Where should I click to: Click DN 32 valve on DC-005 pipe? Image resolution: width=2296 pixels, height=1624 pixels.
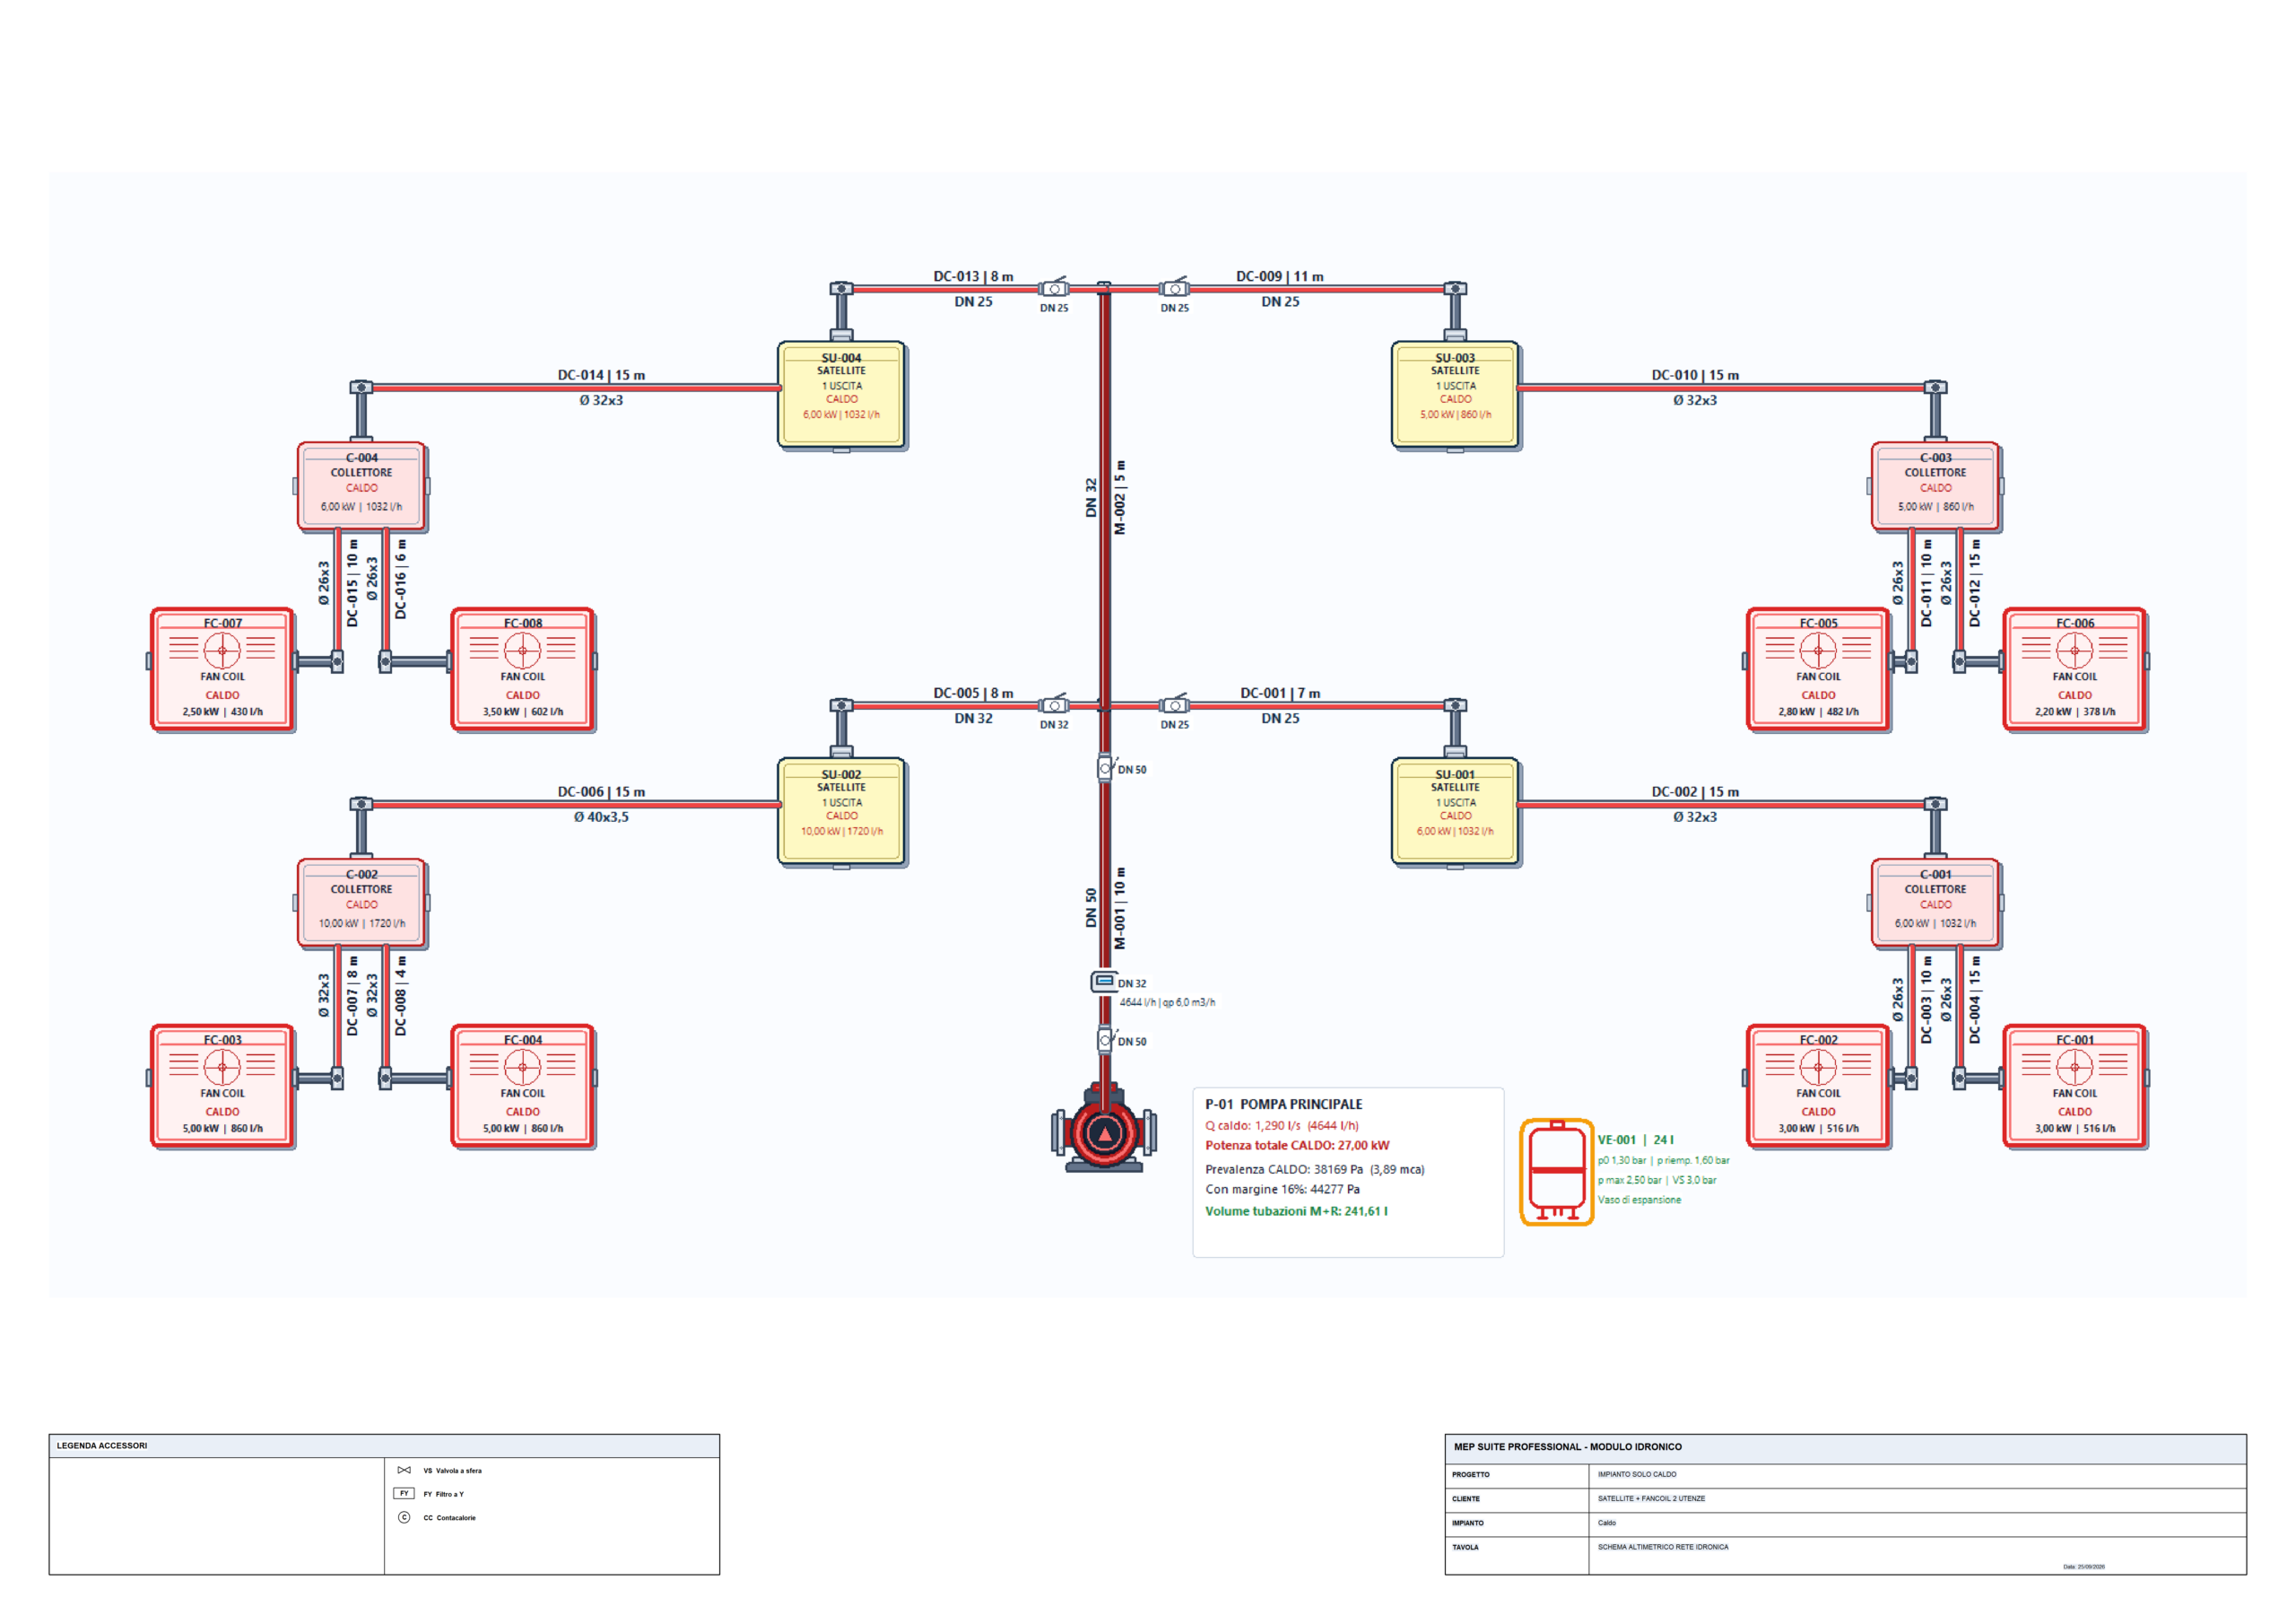coord(1054,705)
